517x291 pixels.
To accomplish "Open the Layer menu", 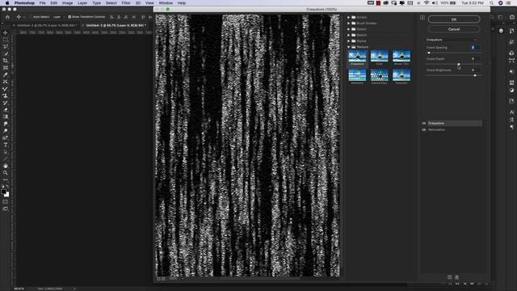I will point(82,3).
